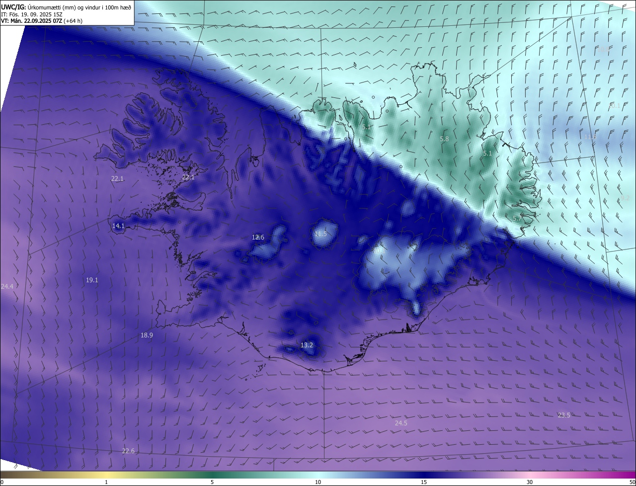Viewport: 636px width, 486px height.
Task: Click the pink colour band above tick 30
Action: click(530, 475)
